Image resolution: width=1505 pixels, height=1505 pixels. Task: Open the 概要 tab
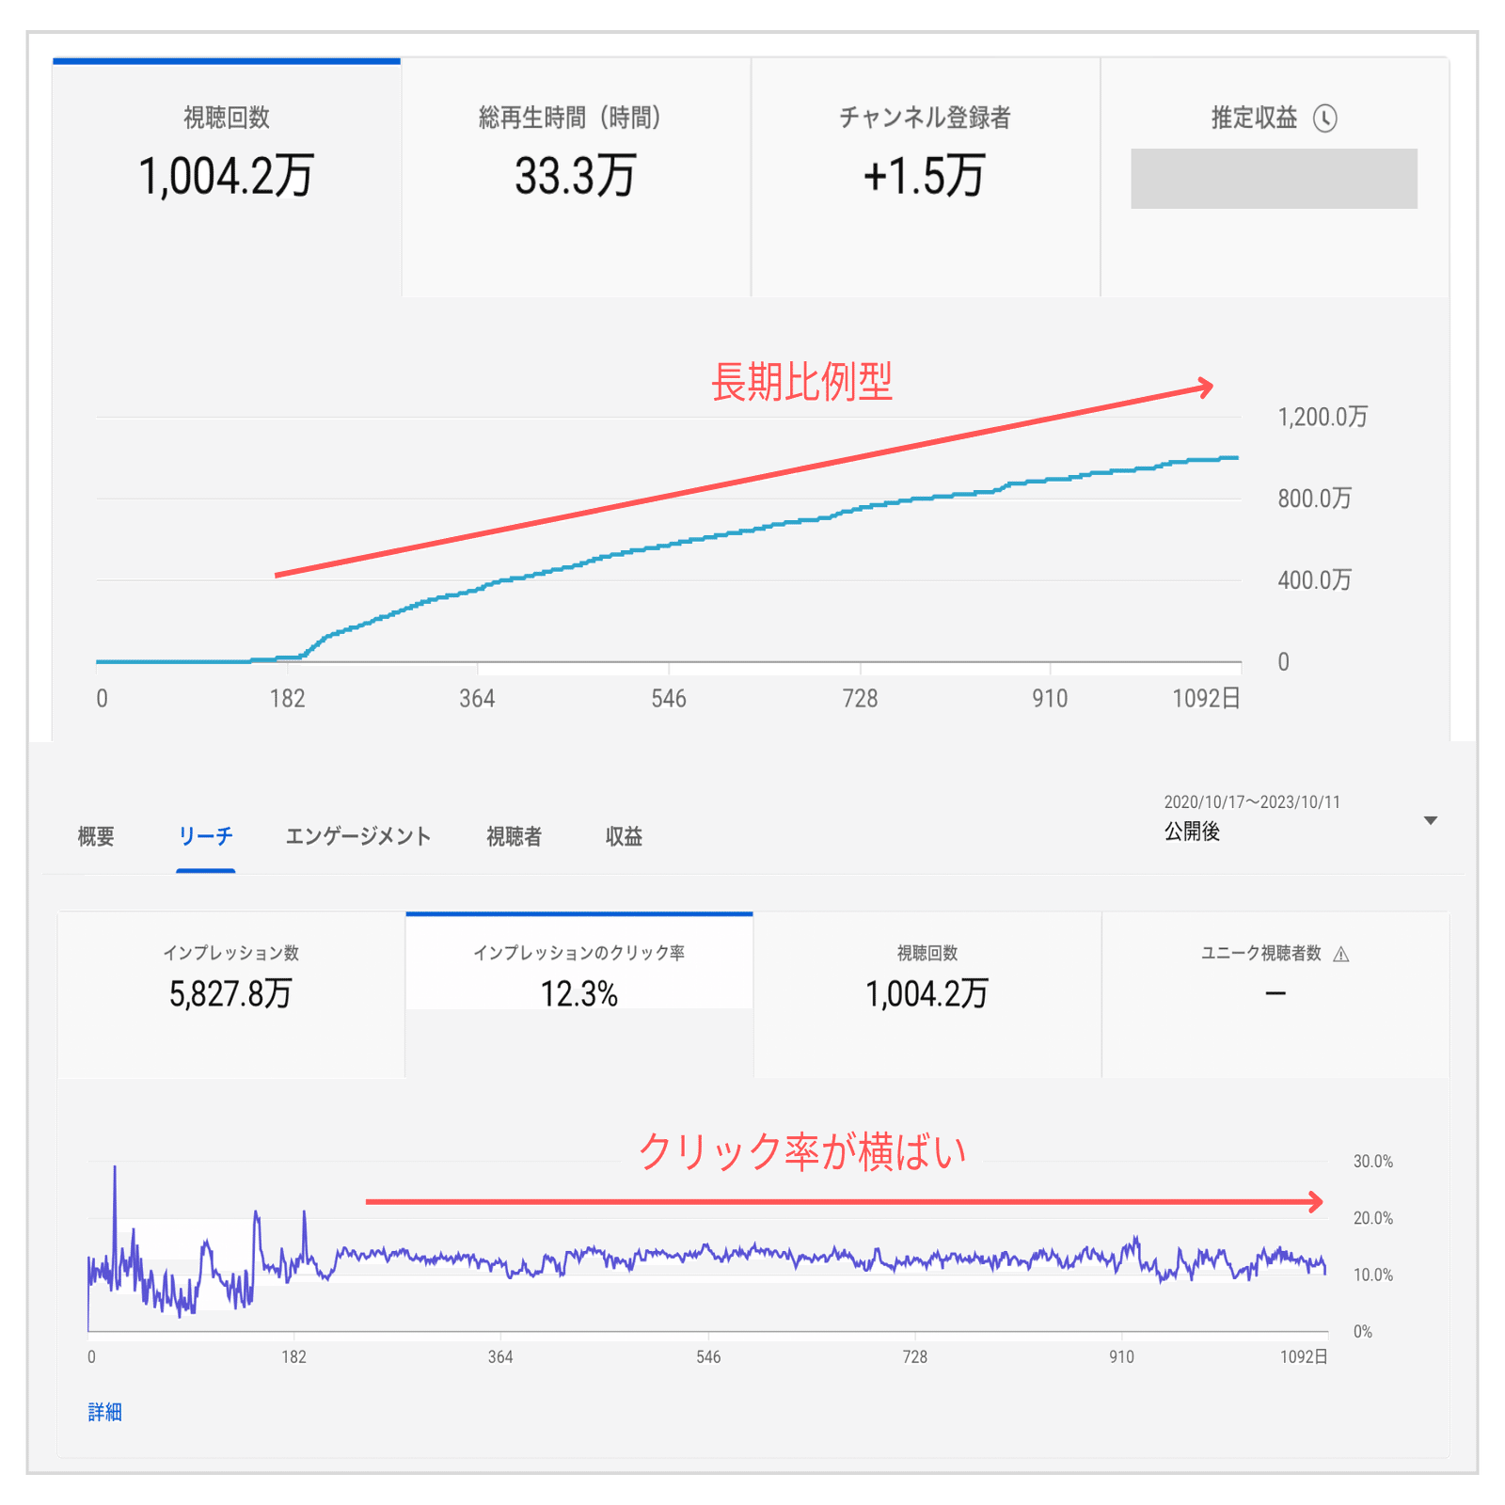[96, 836]
